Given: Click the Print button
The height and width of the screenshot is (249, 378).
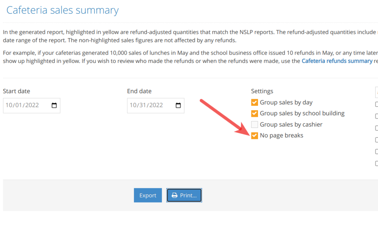Looking at the screenshot, I should tap(184, 195).
